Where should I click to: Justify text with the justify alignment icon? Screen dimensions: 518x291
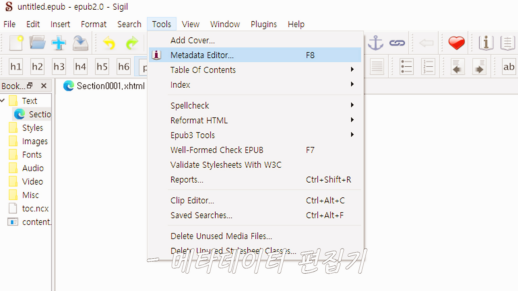tap(377, 67)
